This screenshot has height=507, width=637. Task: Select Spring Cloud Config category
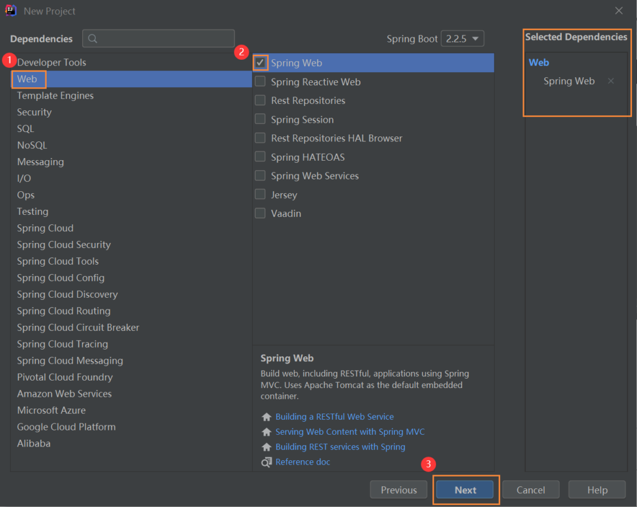point(131,278)
